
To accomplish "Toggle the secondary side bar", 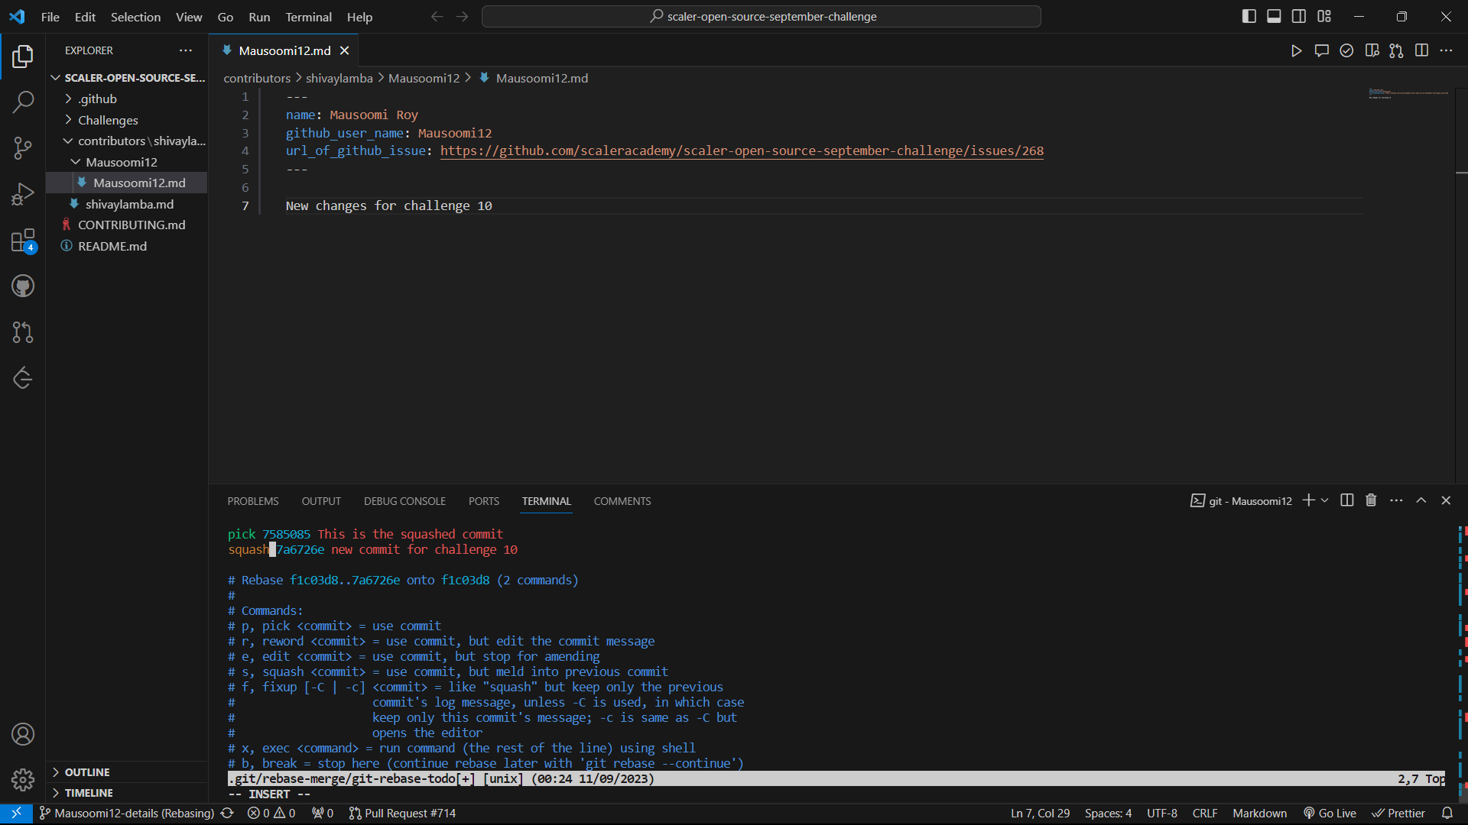I will coord(1298,15).
